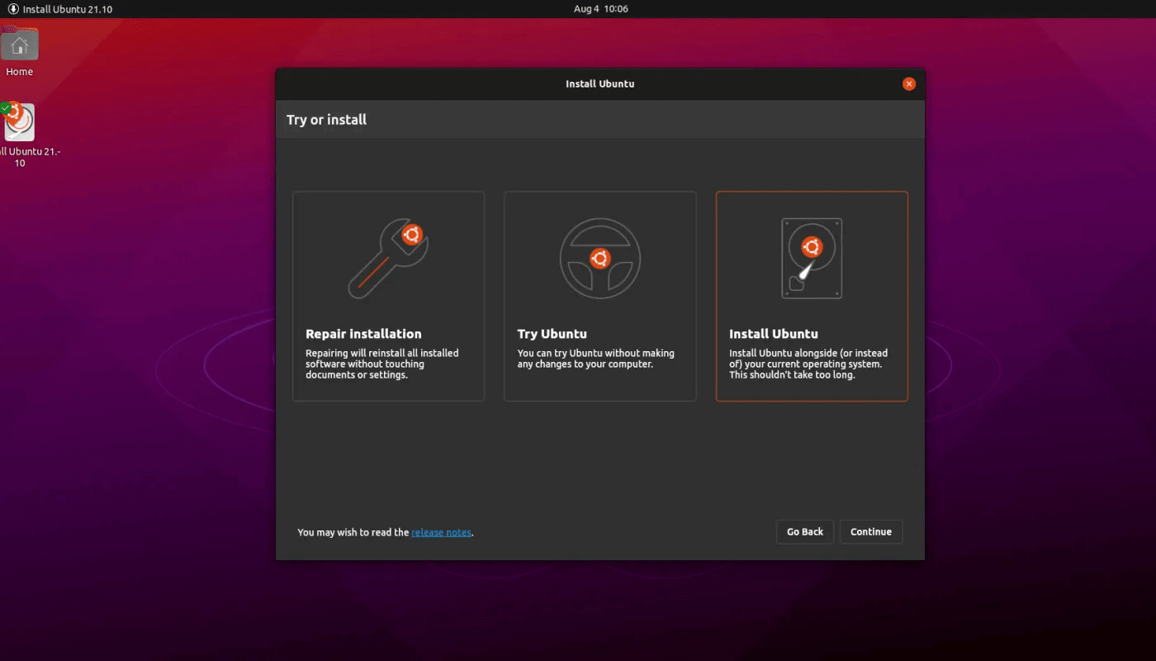Select the Try Ubuntu heading
The height and width of the screenshot is (661, 1156).
[x=552, y=334]
